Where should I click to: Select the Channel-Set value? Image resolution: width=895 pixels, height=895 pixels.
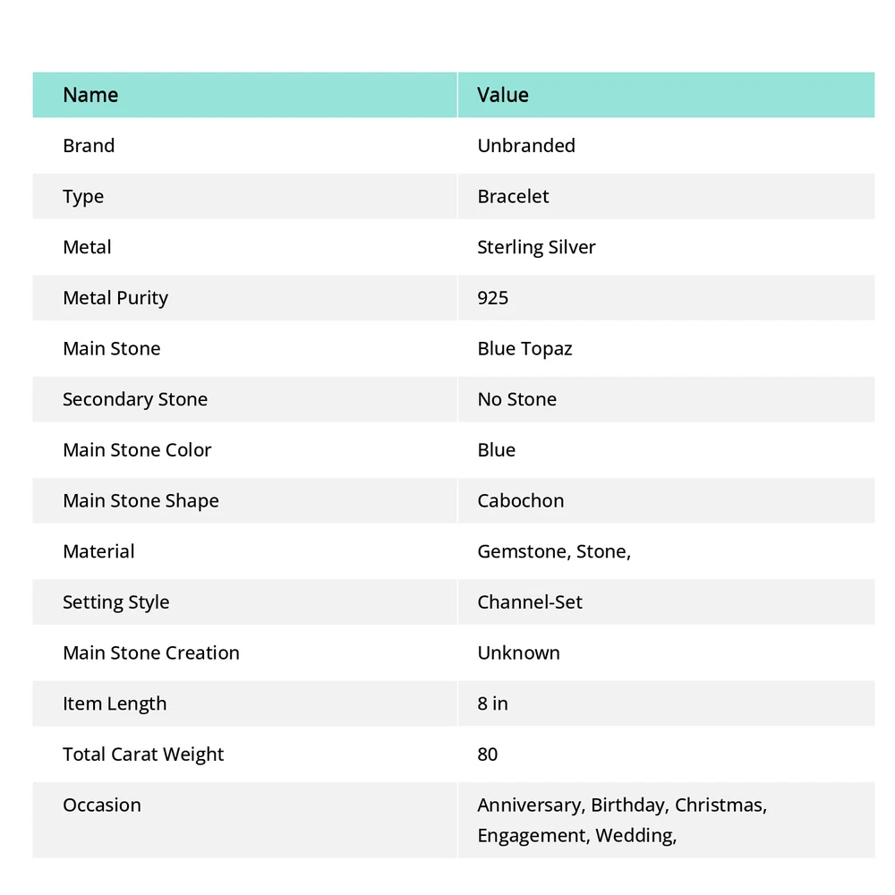click(x=529, y=602)
